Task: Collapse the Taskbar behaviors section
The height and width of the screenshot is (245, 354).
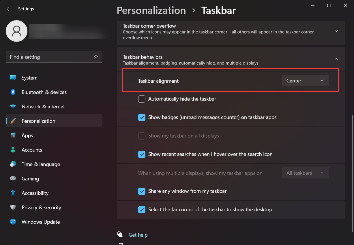Action: point(336,59)
